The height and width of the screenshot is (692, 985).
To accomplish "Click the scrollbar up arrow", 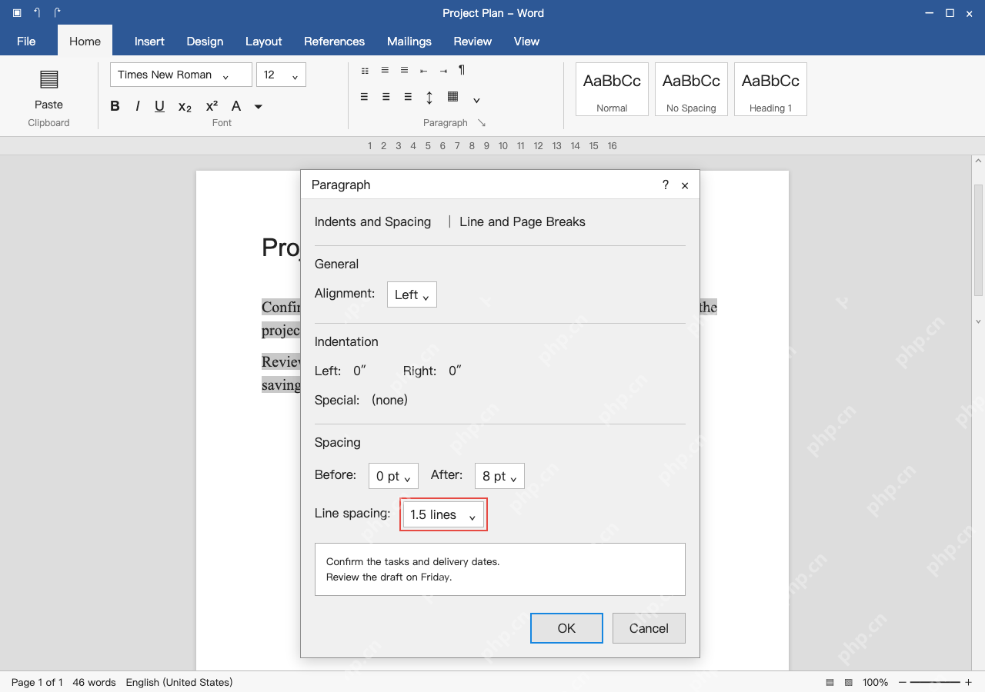I will pos(979,160).
